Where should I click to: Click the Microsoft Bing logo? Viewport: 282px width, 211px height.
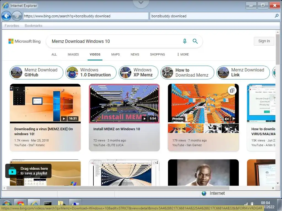click(x=25, y=41)
